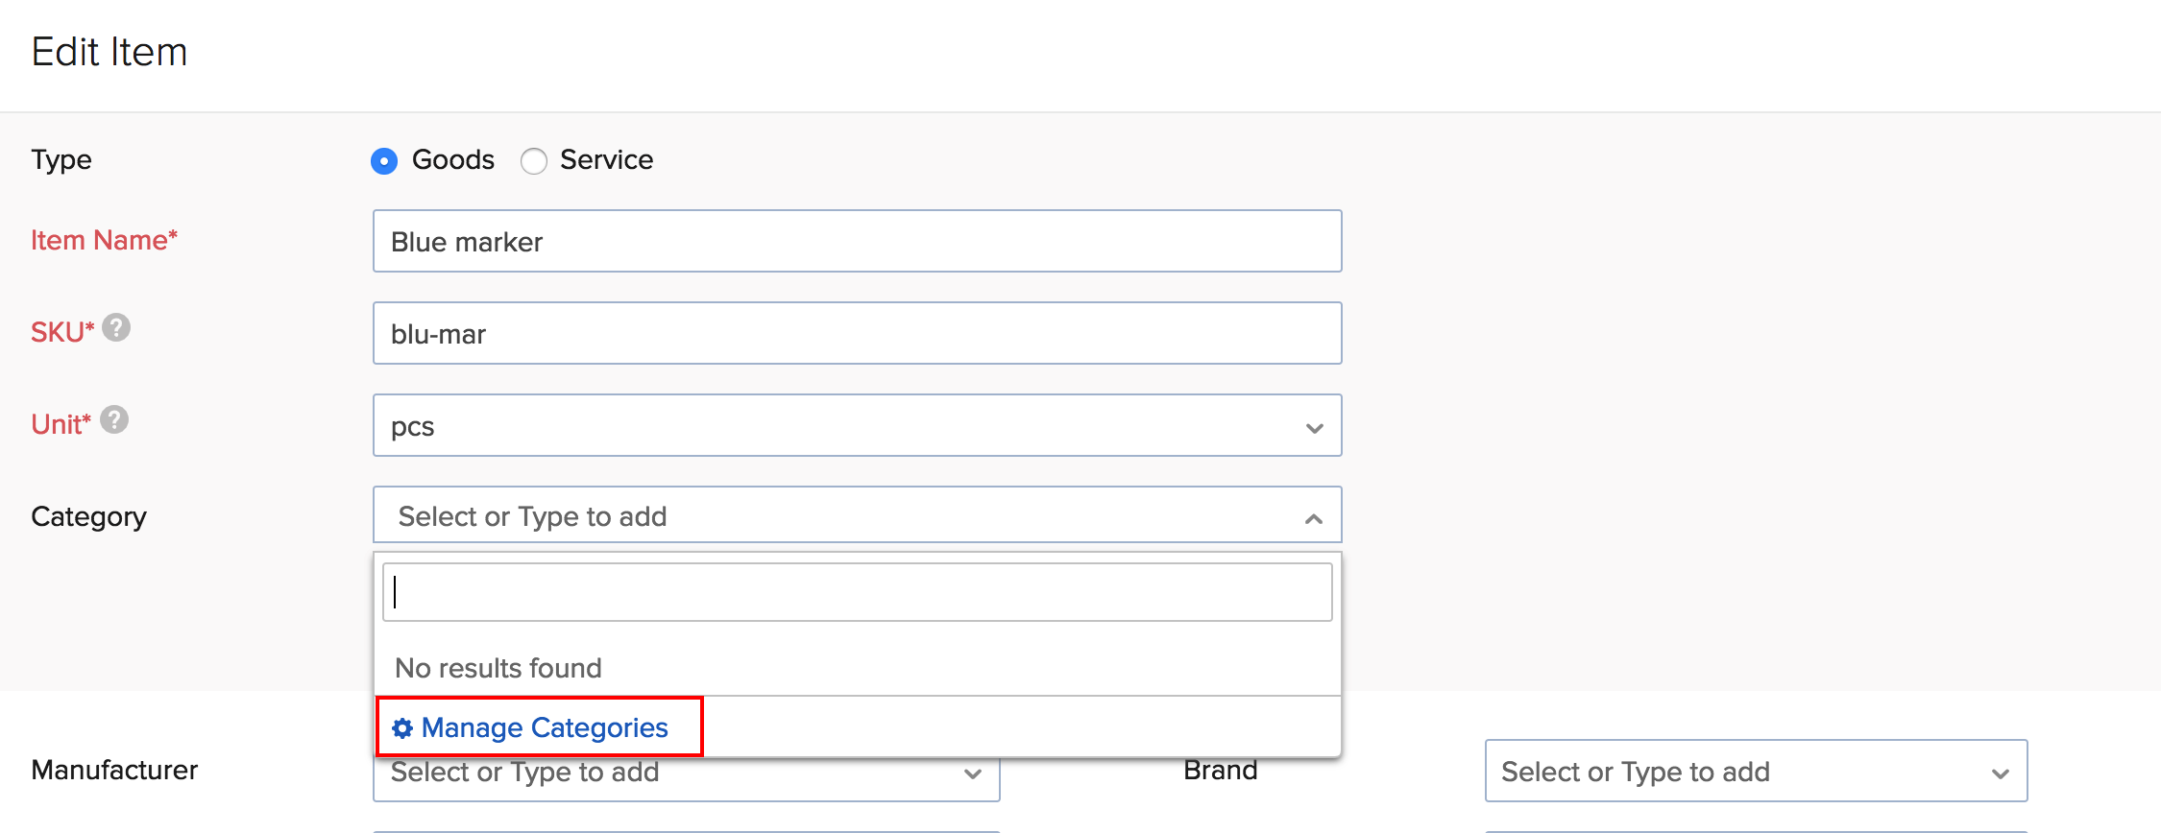Click the Manufacturer dropdown arrow
2161x833 pixels.
pyautogui.click(x=972, y=773)
